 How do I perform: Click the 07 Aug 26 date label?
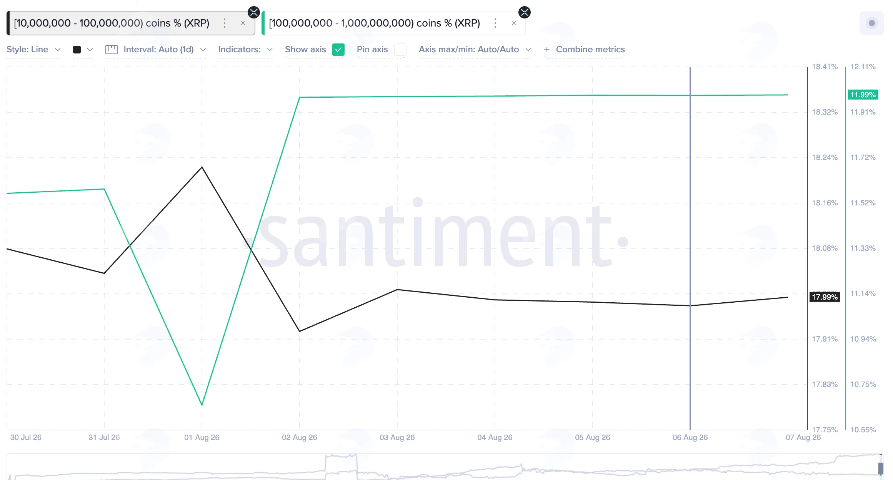(803, 437)
